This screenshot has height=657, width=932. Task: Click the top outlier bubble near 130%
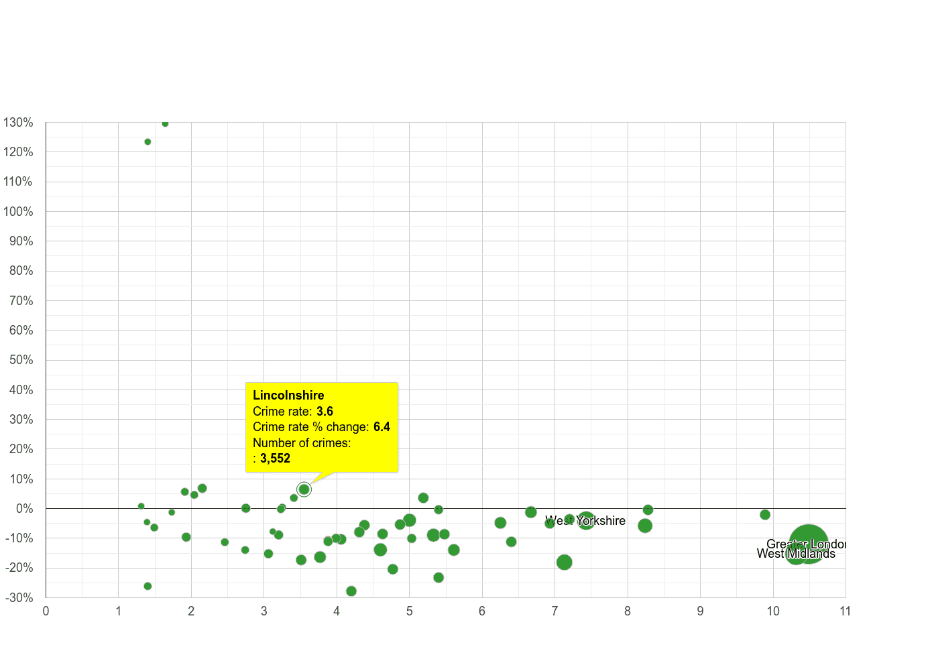(x=165, y=123)
